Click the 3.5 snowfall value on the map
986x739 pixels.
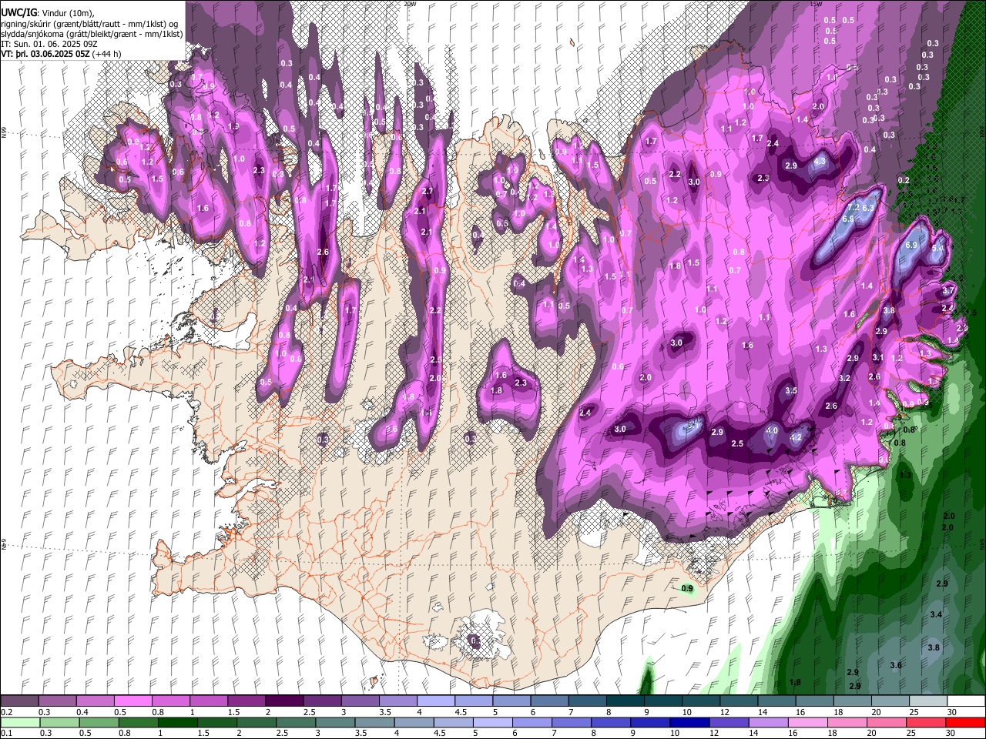[791, 391]
